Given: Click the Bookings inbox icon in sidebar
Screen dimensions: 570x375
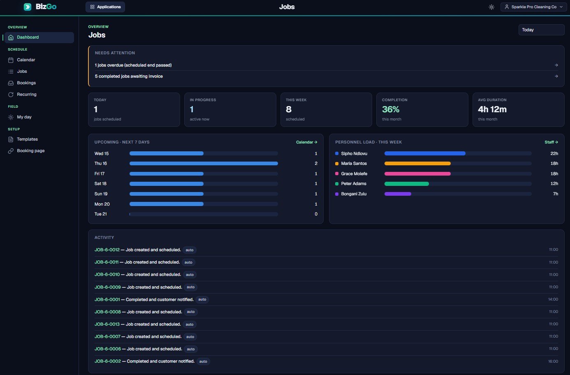Looking at the screenshot, I should tap(11, 83).
